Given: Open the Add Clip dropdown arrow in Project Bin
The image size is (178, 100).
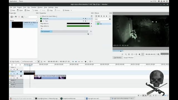Looking at the screenshot, I should pyautogui.click(x=14, y=17).
